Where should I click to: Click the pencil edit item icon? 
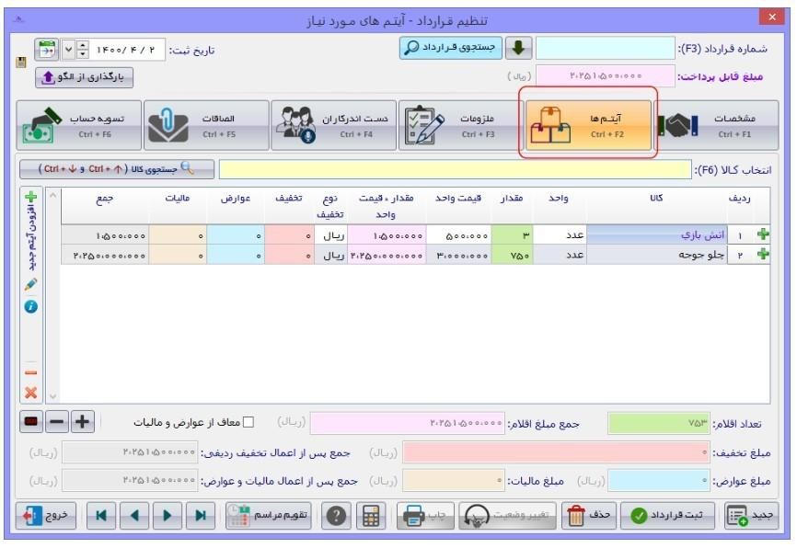[x=31, y=284]
